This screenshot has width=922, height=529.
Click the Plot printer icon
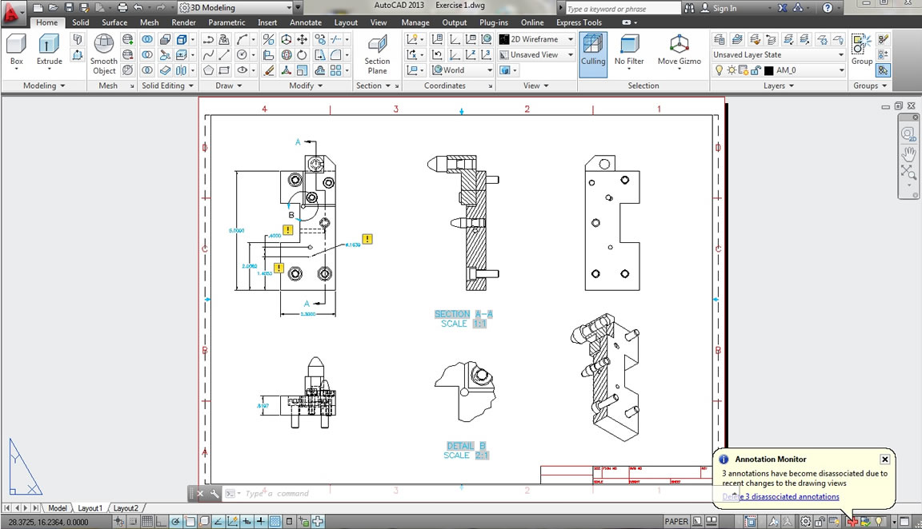point(122,8)
